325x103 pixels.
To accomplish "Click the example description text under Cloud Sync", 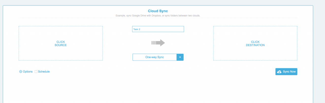I will click(x=158, y=16).
